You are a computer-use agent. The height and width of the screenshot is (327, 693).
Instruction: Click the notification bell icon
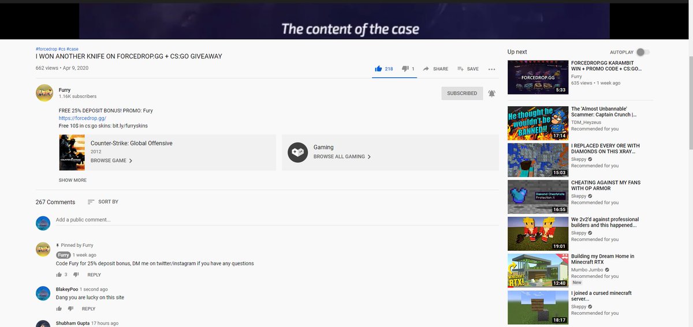click(491, 93)
